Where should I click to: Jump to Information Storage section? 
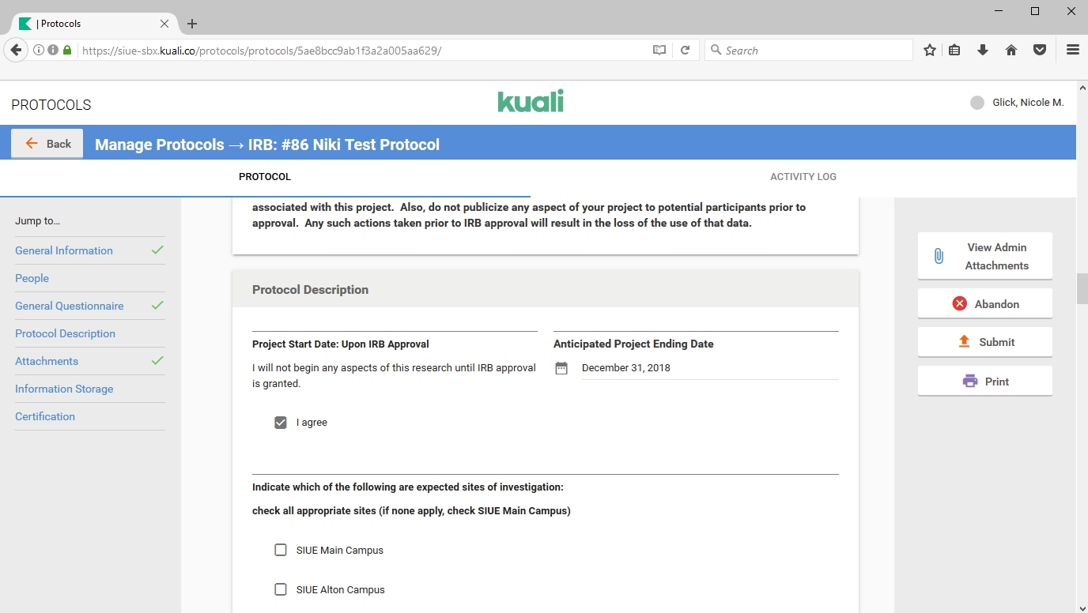[64, 389]
